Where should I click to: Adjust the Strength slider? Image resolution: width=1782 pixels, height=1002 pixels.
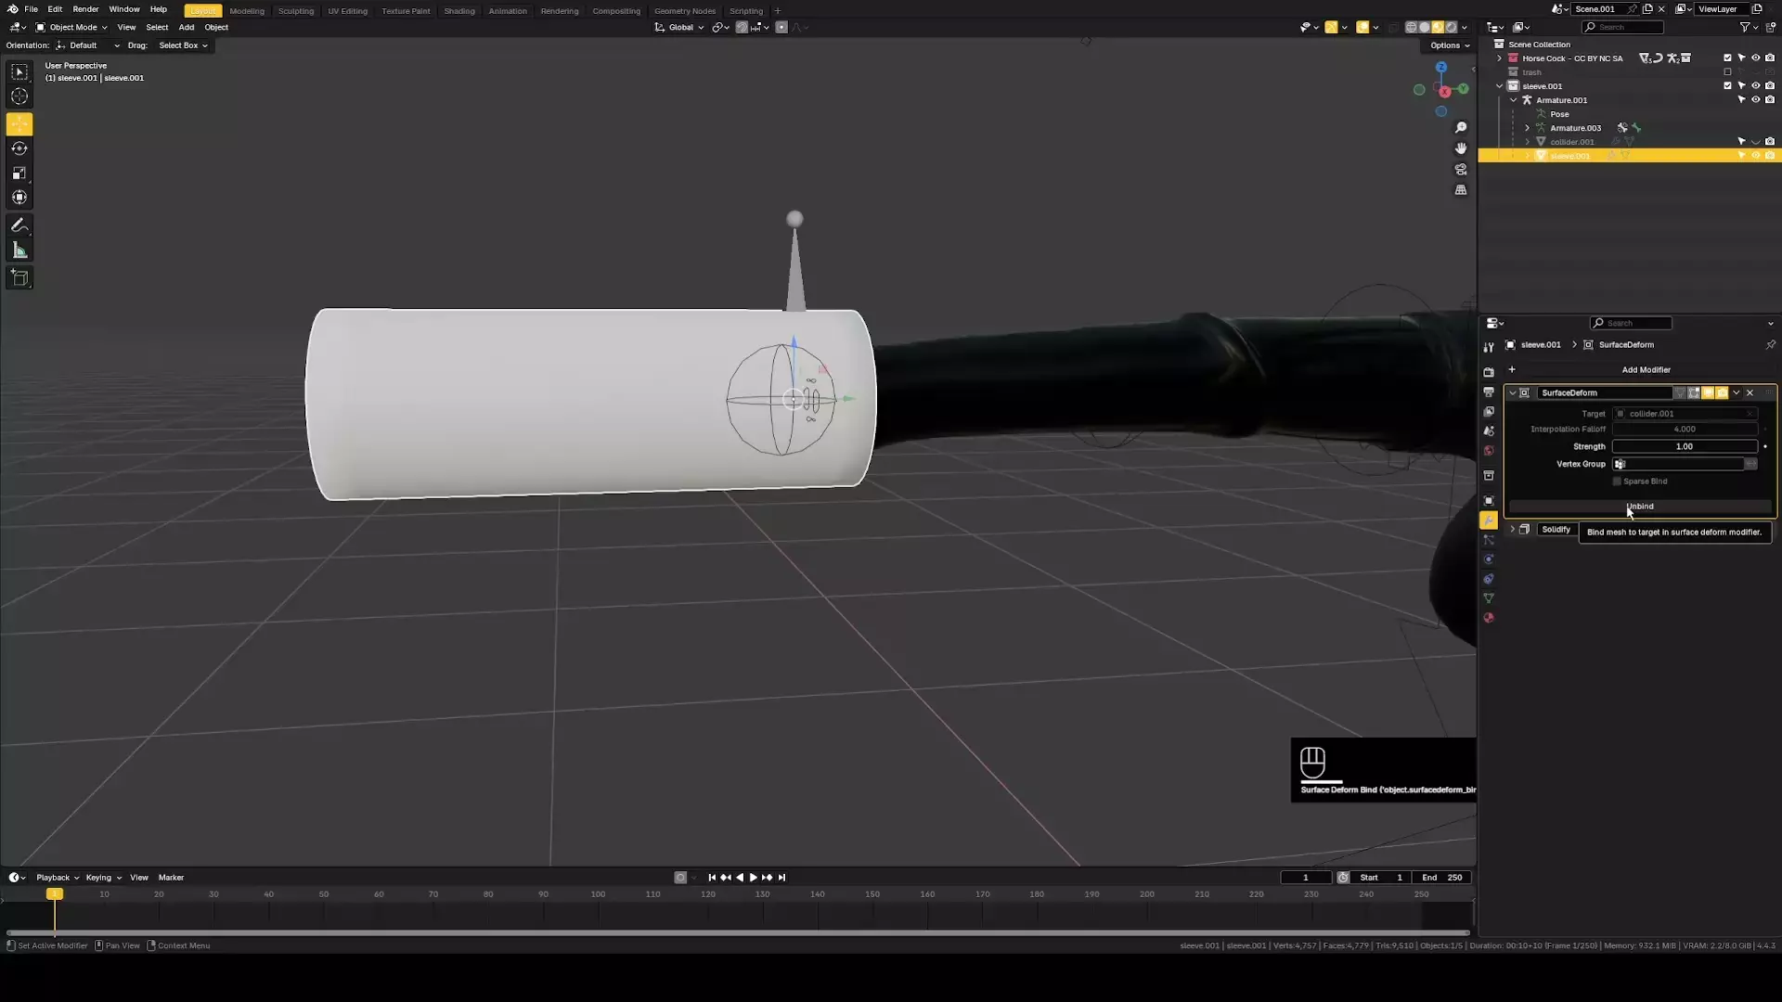[1684, 446]
